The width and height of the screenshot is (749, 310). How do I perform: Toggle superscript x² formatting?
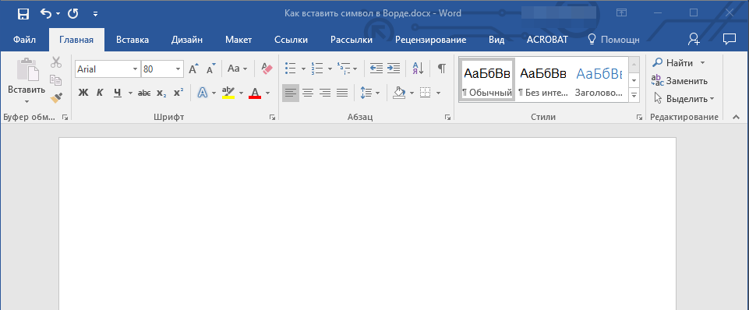(178, 93)
